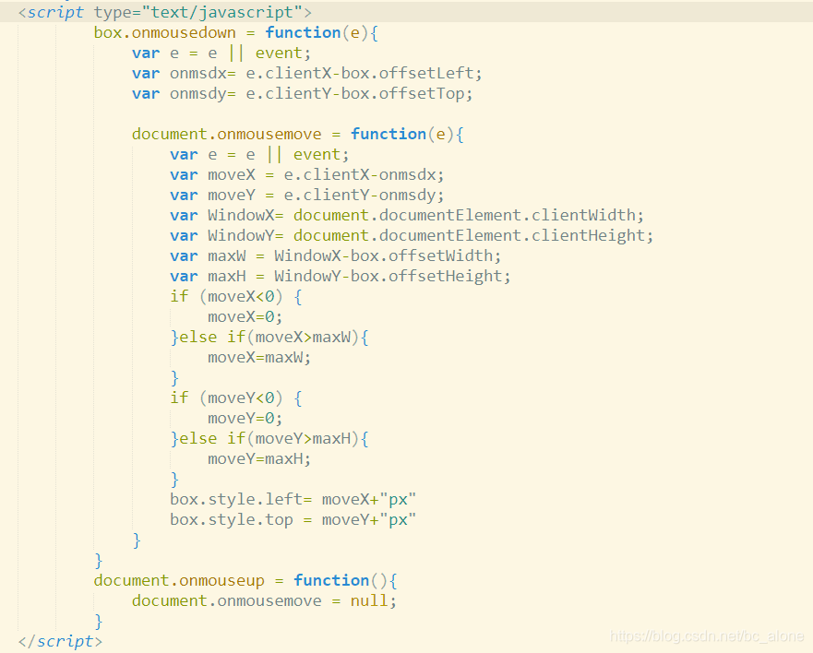Screen dimensions: 813x653
Task: Place cursor on 'var onmsdx= e.clientX-box.offsetLeft;'
Action: point(307,73)
